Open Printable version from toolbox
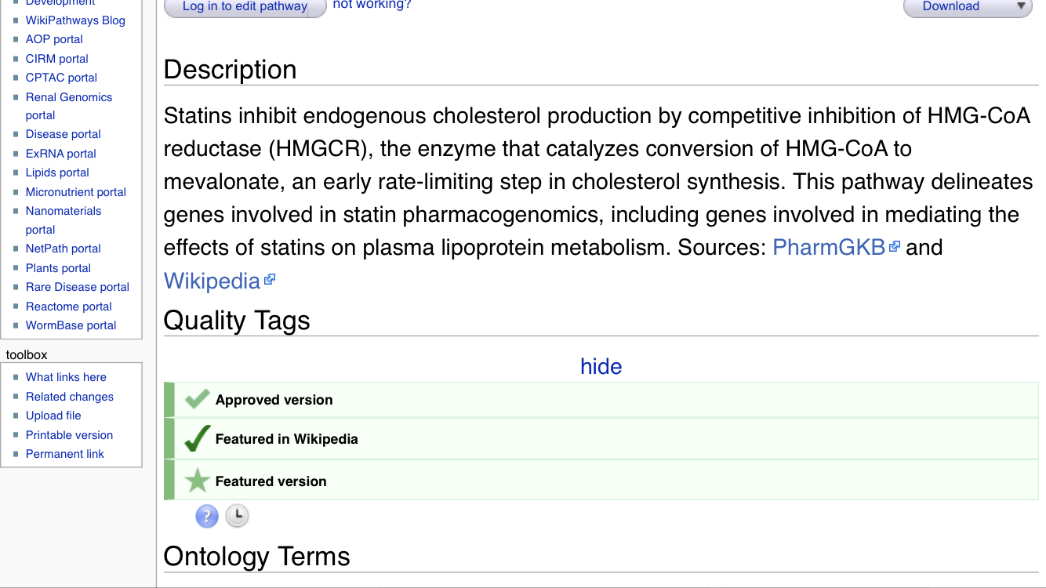The image size is (1046, 588). (69, 435)
